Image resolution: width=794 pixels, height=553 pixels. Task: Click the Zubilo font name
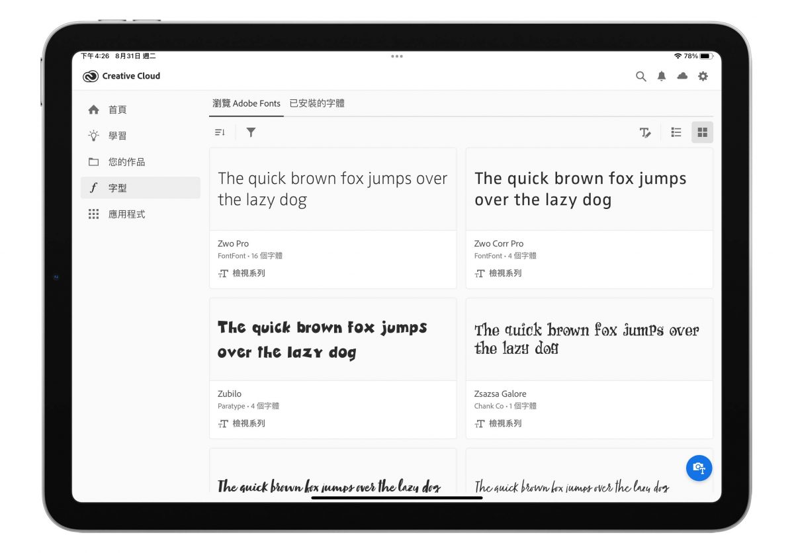point(230,394)
